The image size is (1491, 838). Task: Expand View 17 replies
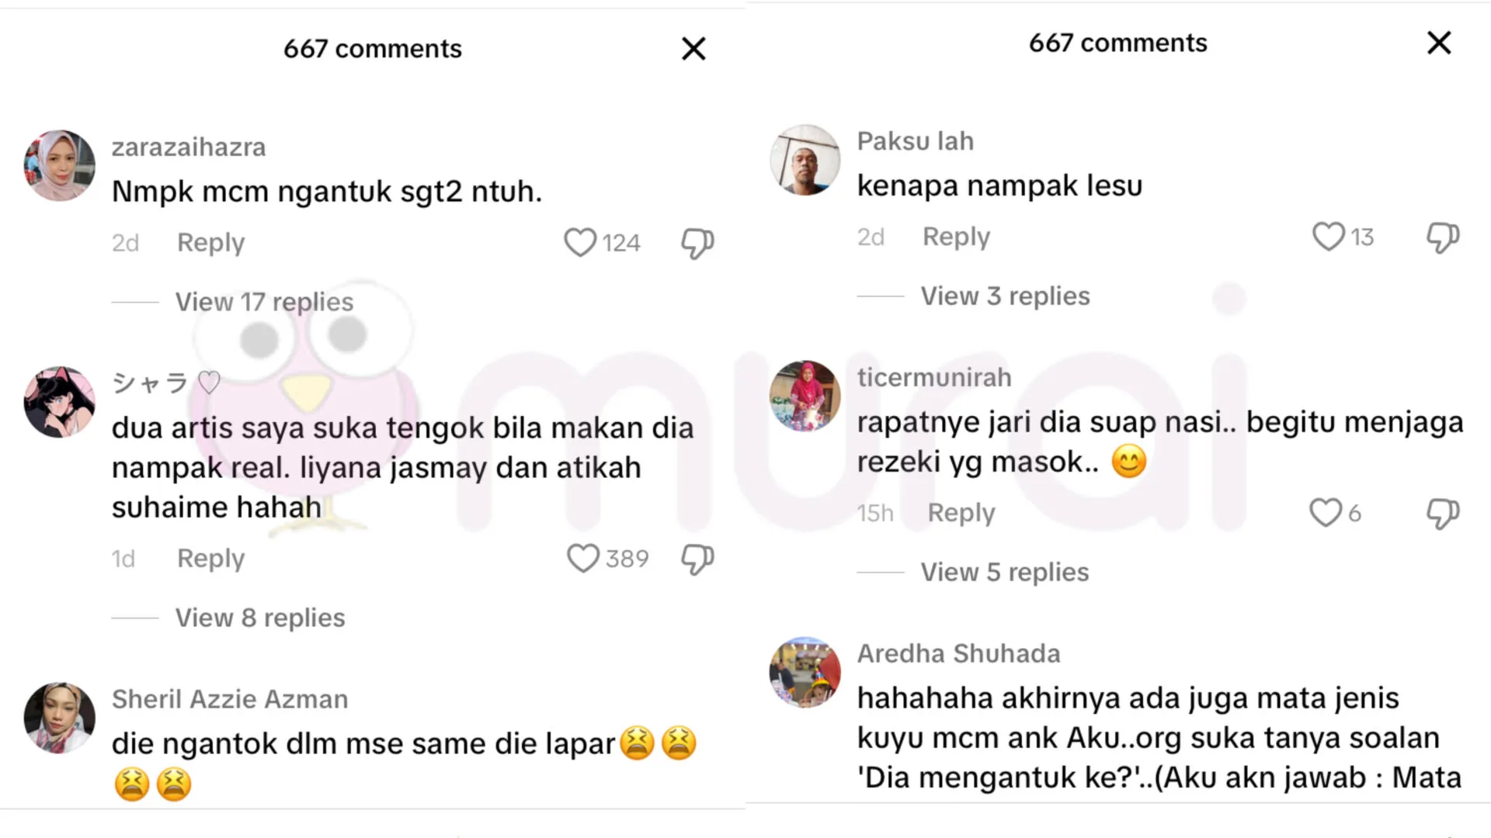[x=264, y=302]
